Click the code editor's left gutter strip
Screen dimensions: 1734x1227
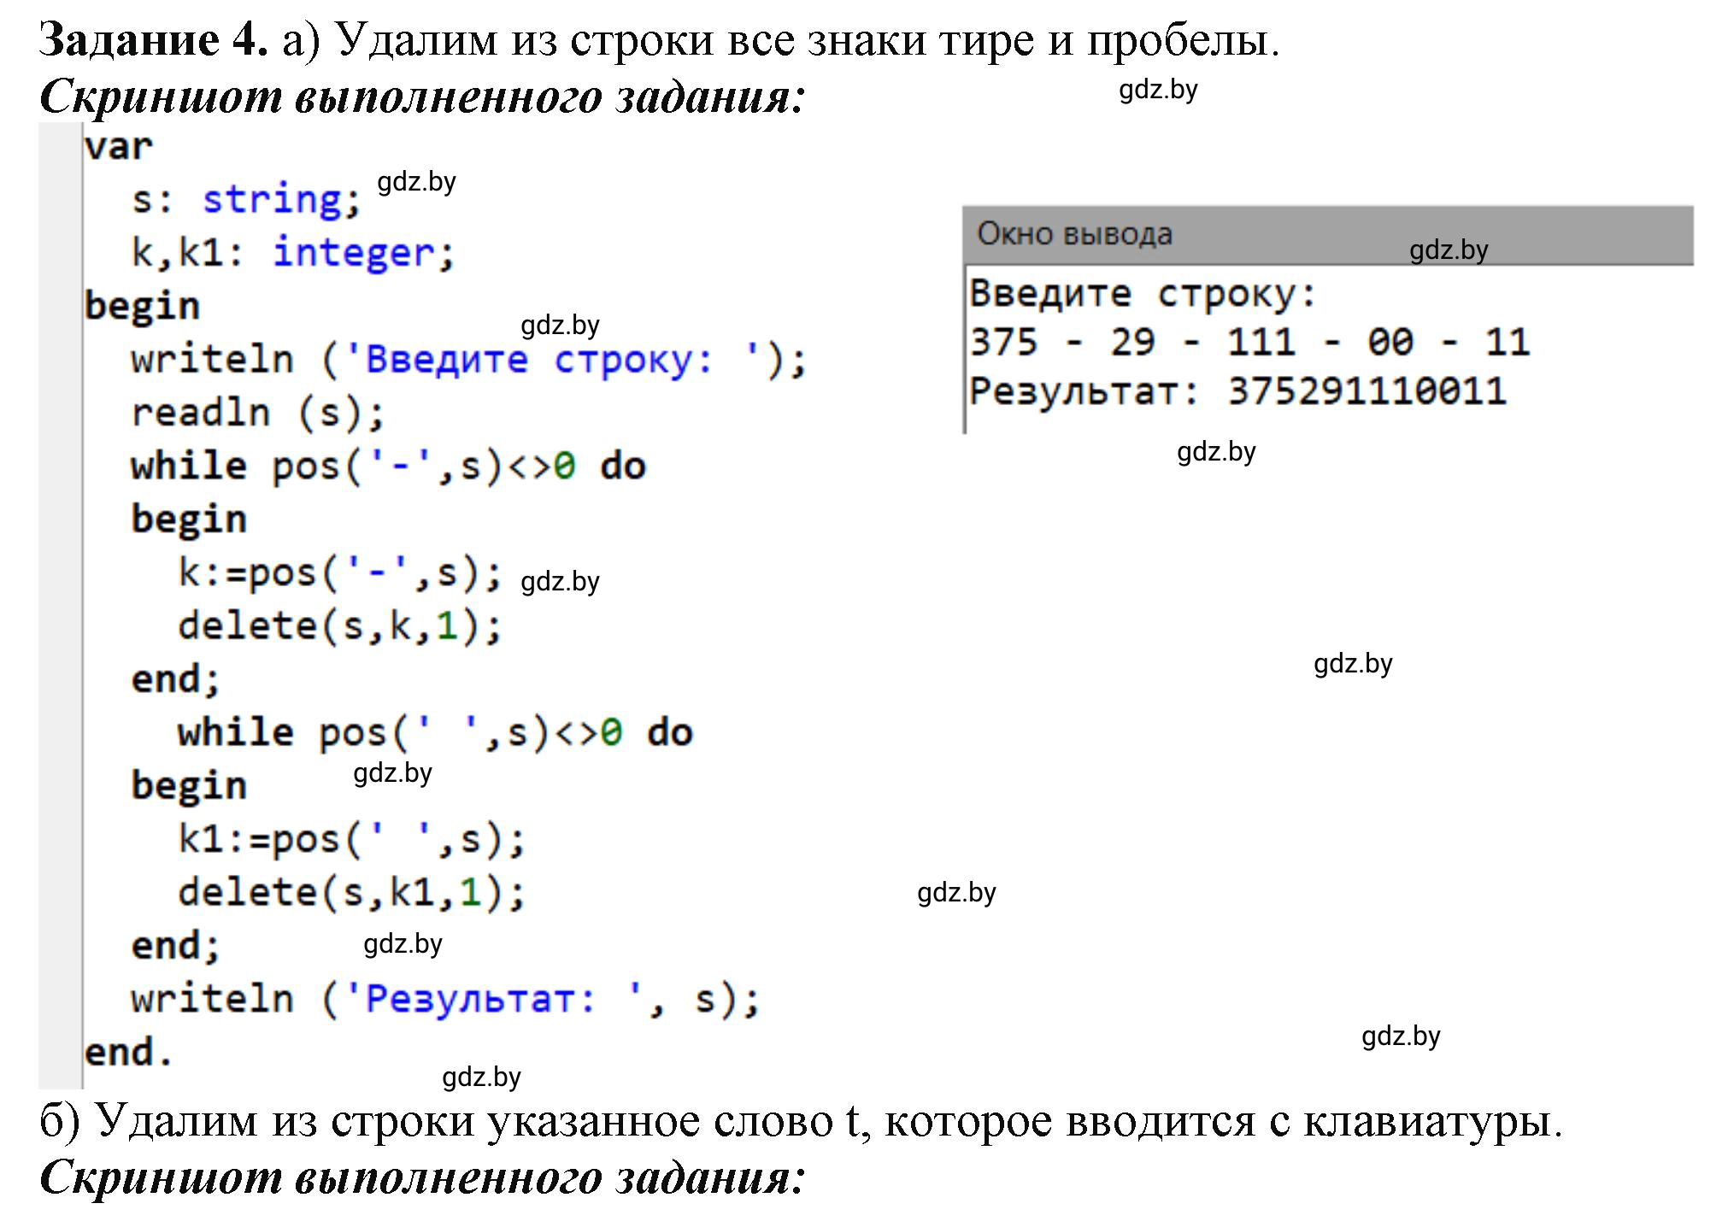[60, 605]
